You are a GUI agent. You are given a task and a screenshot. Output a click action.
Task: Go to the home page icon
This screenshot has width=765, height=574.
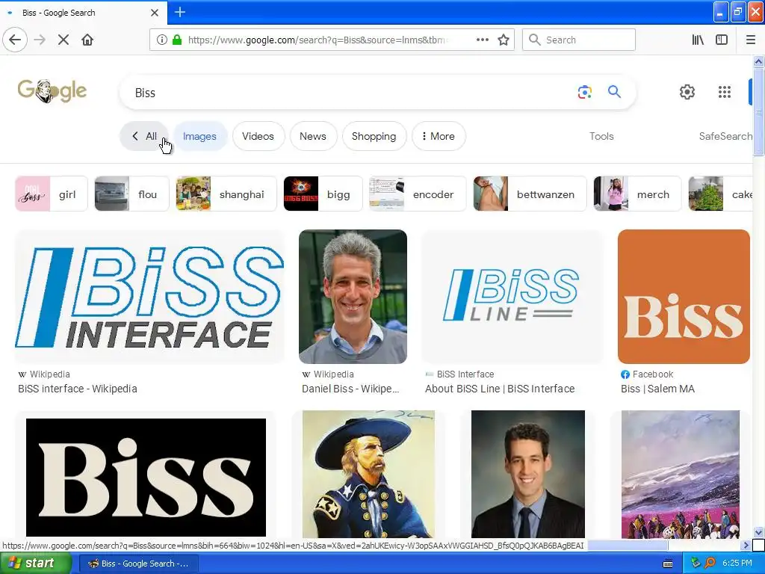tap(87, 40)
